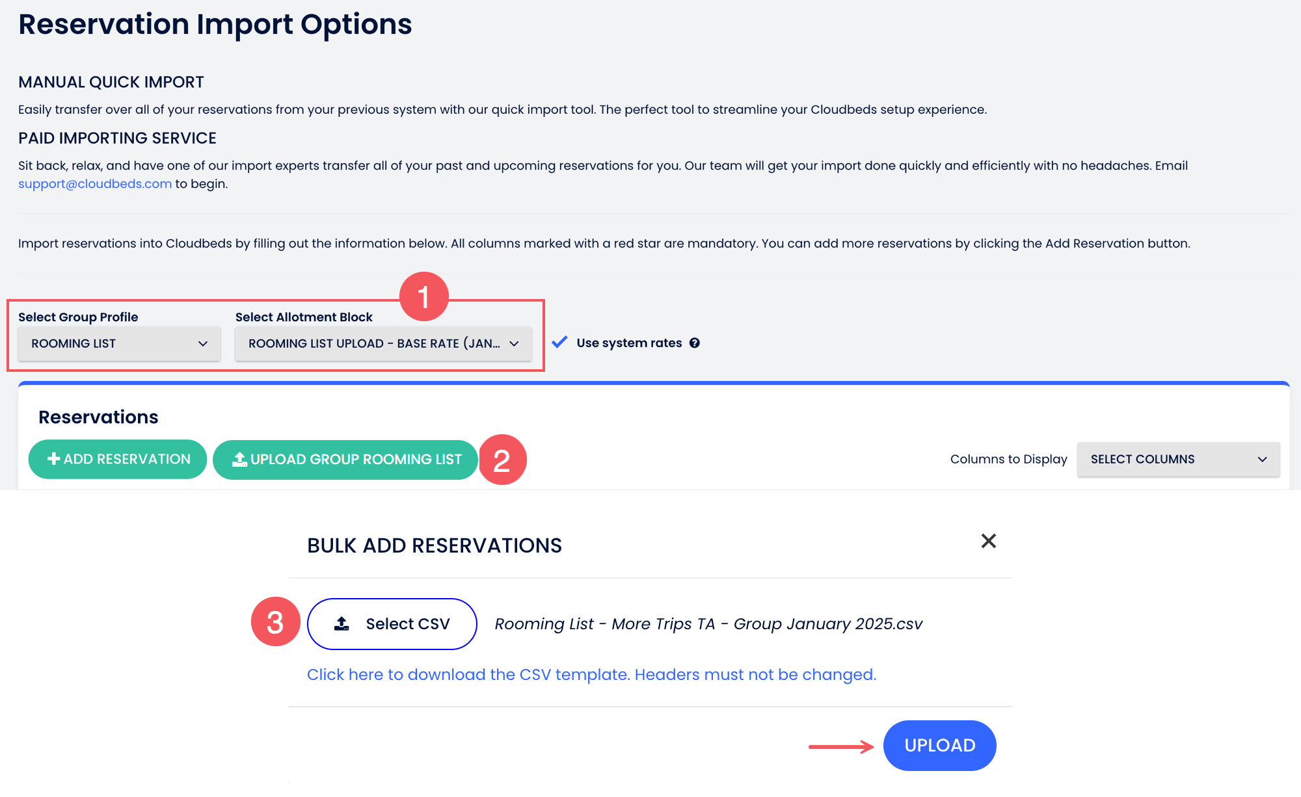Image resolution: width=1301 pixels, height=797 pixels.
Task: Click the upload icon on Upload Group Rooming List
Action: pos(239,460)
